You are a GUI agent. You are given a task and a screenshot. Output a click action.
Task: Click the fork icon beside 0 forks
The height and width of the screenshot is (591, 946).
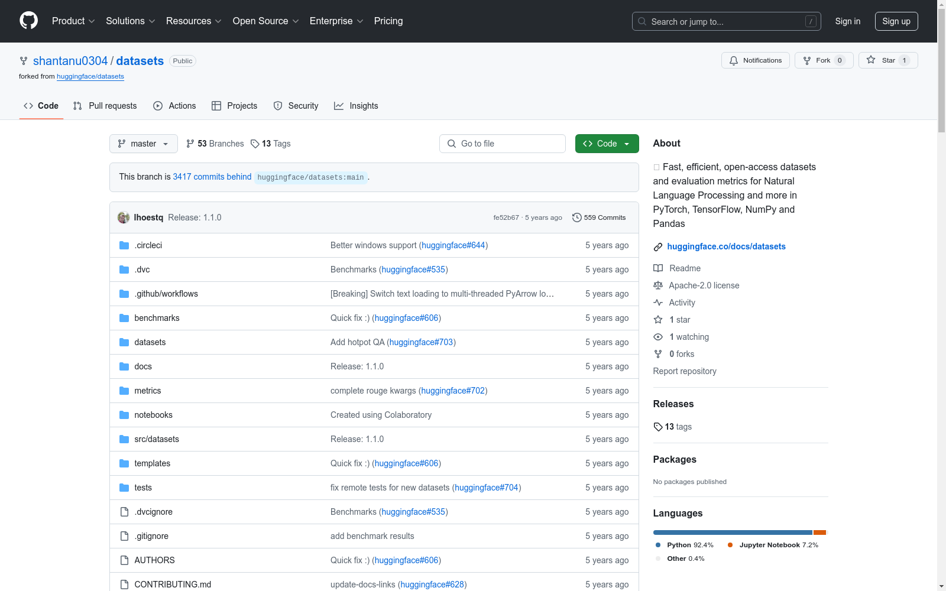pyautogui.click(x=658, y=354)
